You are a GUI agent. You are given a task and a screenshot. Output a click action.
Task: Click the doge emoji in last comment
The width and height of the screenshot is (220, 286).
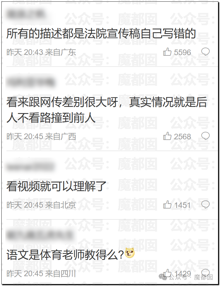(130, 253)
